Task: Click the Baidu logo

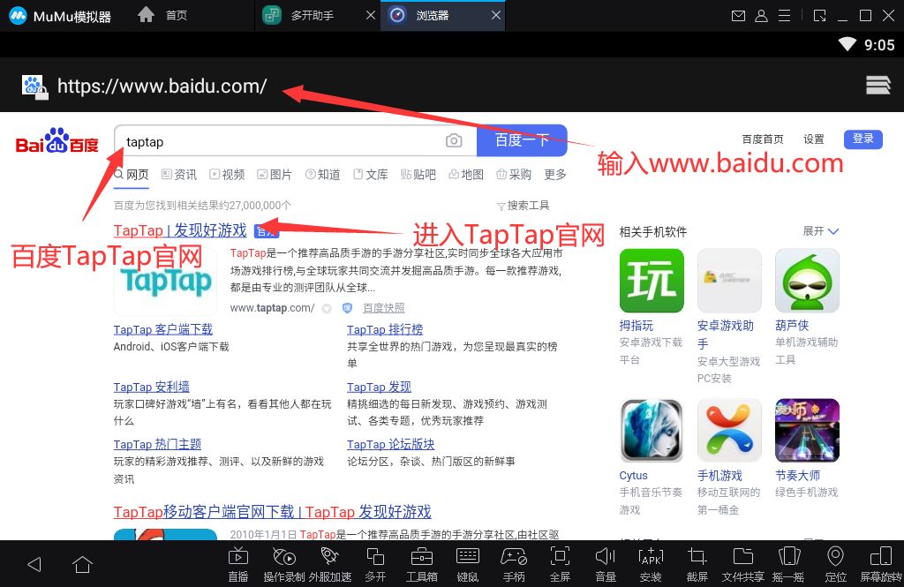Action: pos(57,140)
